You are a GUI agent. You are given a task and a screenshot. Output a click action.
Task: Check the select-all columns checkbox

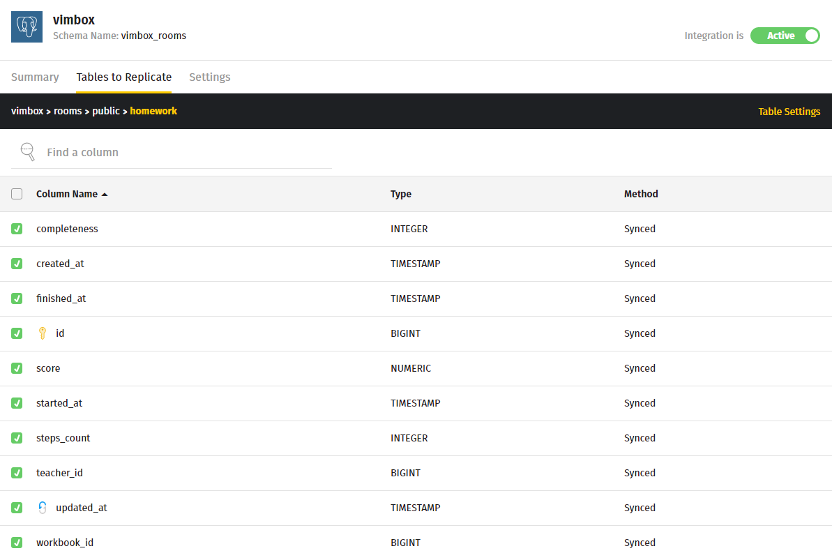pyautogui.click(x=17, y=194)
